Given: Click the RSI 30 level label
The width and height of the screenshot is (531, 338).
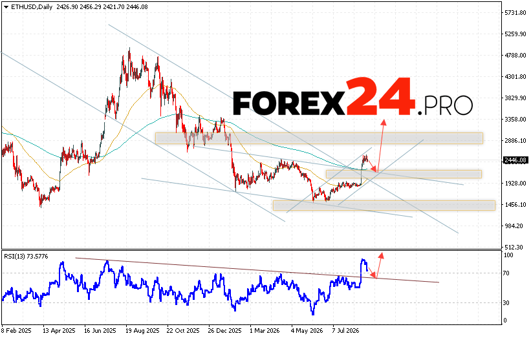Looking at the screenshot, I should (506, 303).
